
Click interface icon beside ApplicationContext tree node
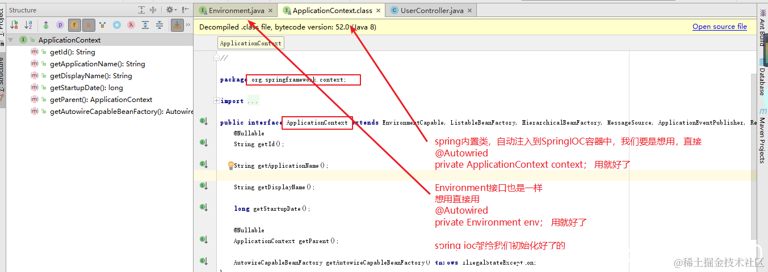(23, 40)
